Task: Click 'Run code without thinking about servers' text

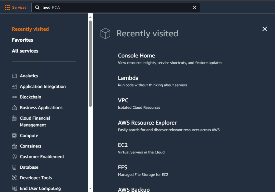Action: click(152, 85)
